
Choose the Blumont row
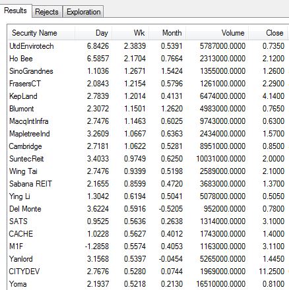point(148,109)
